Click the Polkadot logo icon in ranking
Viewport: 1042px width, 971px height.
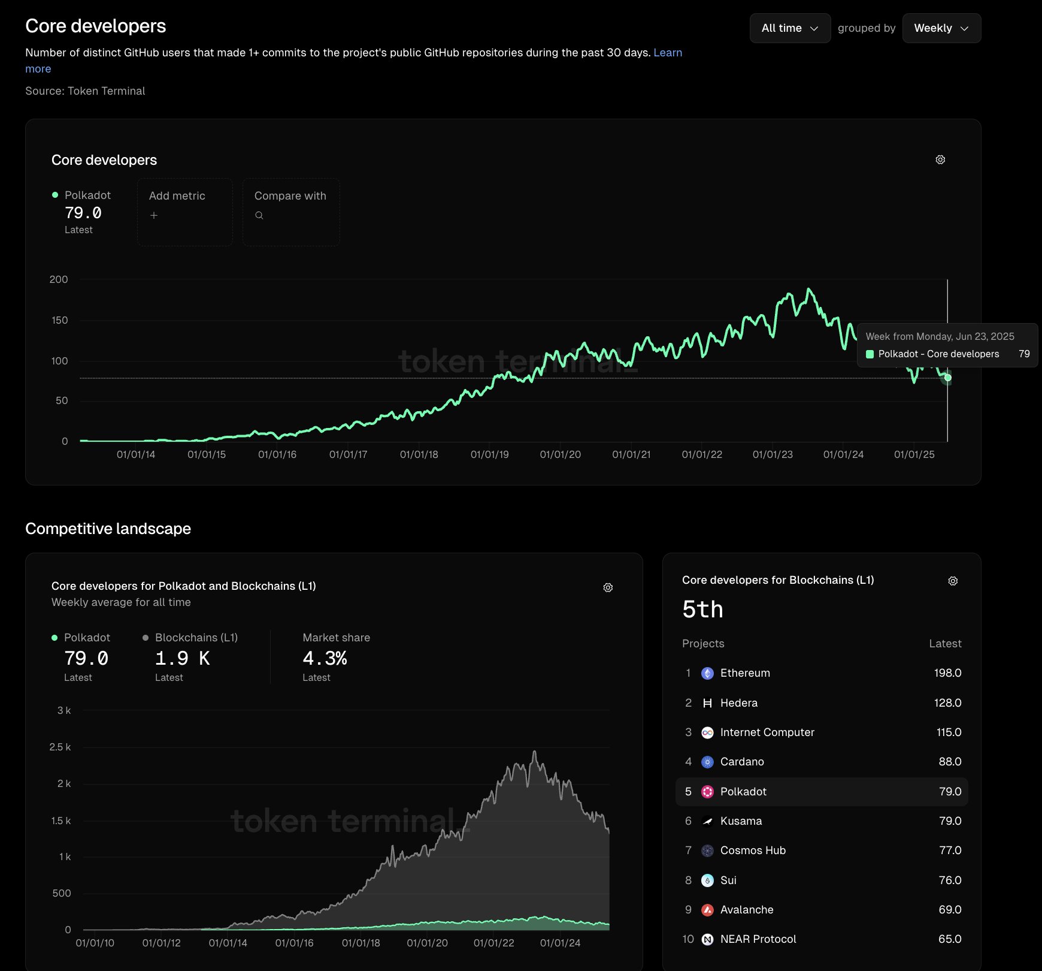coord(707,792)
